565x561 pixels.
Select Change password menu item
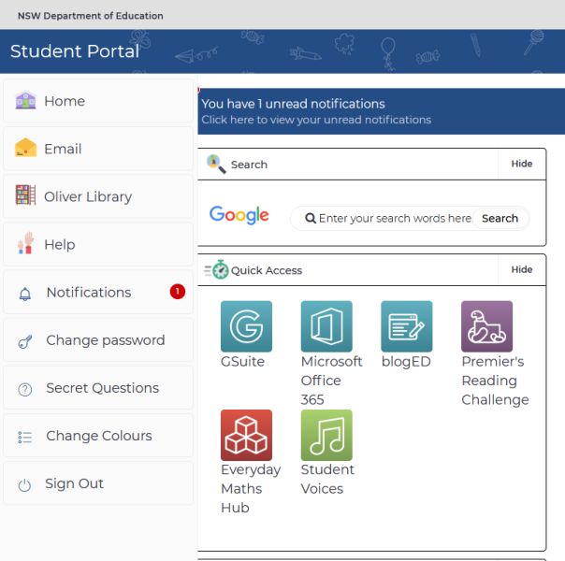[x=98, y=340]
